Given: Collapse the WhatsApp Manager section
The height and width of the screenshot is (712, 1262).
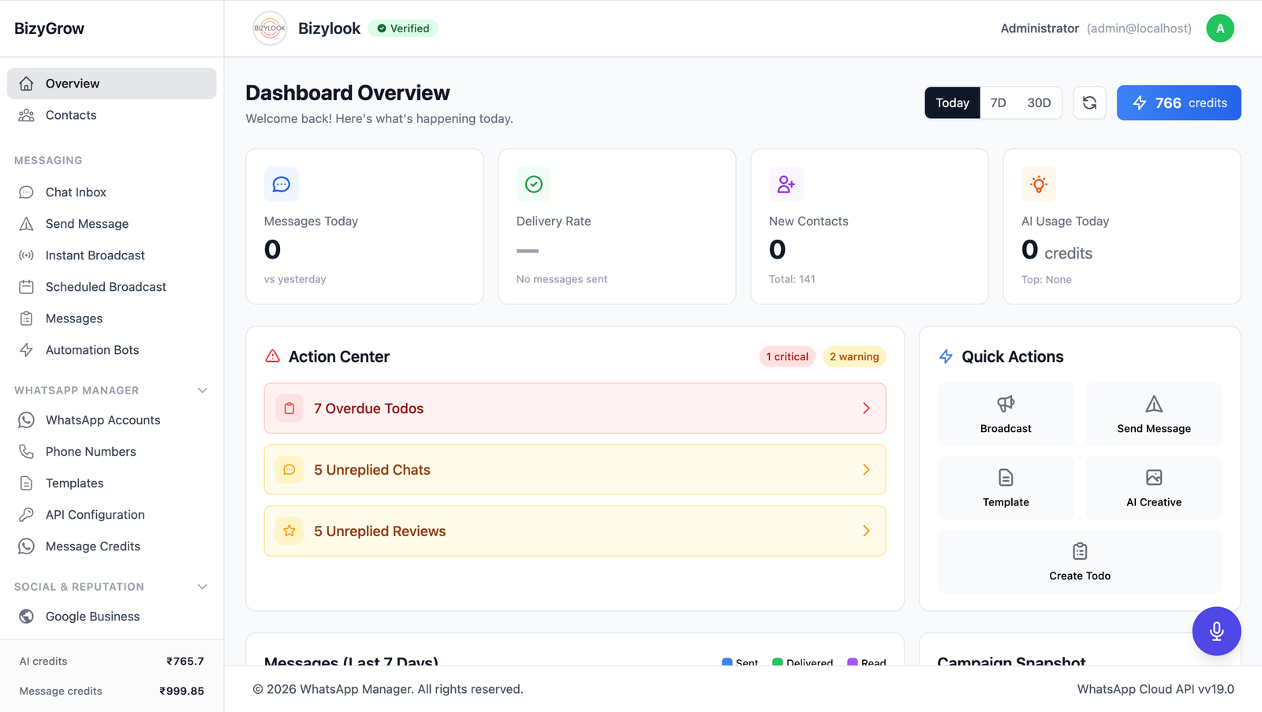Looking at the screenshot, I should 203,390.
